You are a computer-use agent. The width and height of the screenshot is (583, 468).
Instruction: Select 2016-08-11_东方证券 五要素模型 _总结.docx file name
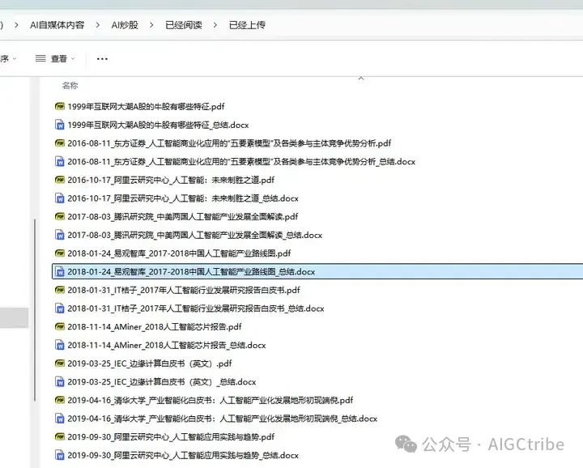241,162
